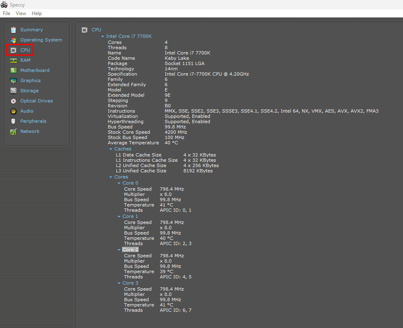The image size is (403, 328).
Task: Click the Optical Drives disc icon
Action: pos(13,101)
